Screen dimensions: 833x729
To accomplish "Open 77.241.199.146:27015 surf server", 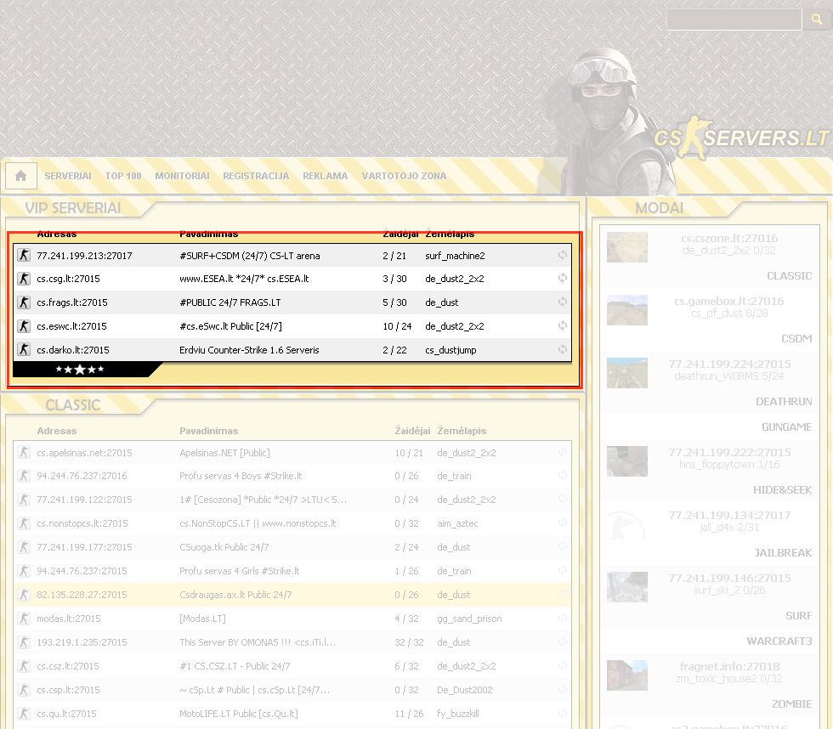I will tap(729, 579).
